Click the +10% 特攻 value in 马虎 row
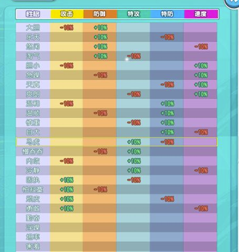 (x=134, y=142)
